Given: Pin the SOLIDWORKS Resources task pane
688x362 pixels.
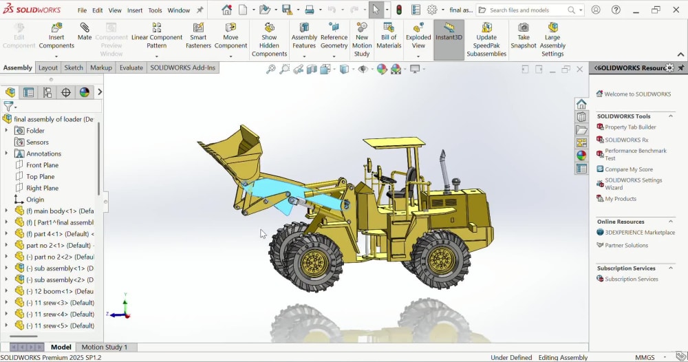Looking at the screenshot, I should coord(680,67).
